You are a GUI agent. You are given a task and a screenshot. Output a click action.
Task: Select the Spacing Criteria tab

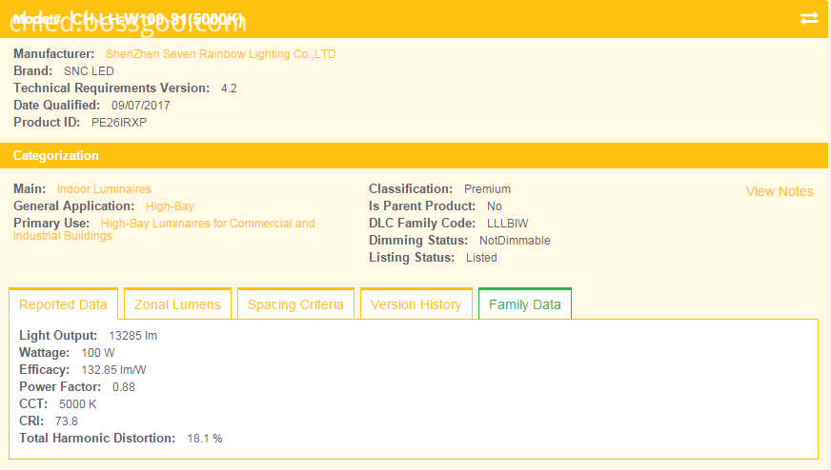tap(295, 304)
